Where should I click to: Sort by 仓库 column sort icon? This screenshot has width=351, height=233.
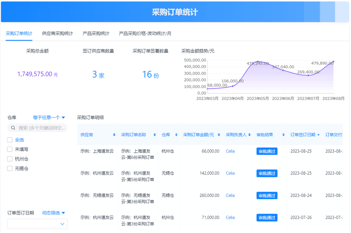coord(176,135)
